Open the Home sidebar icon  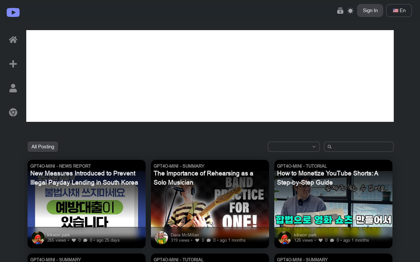13,40
